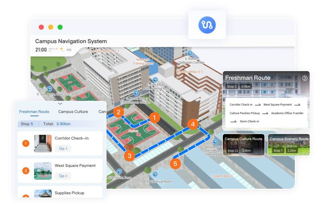Open the Campus Scenery Route card
The image size is (325, 211).
pos(289,145)
